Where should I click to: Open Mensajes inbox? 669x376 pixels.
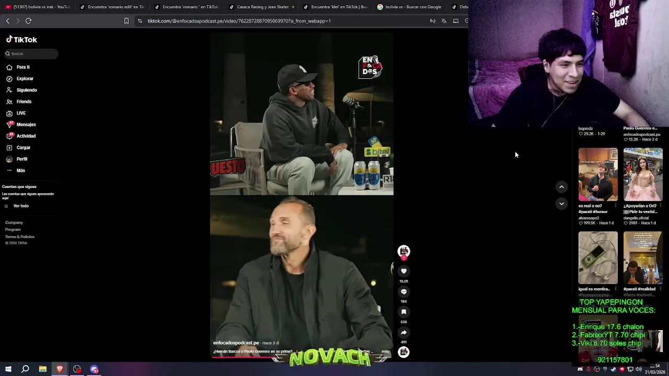[26, 125]
